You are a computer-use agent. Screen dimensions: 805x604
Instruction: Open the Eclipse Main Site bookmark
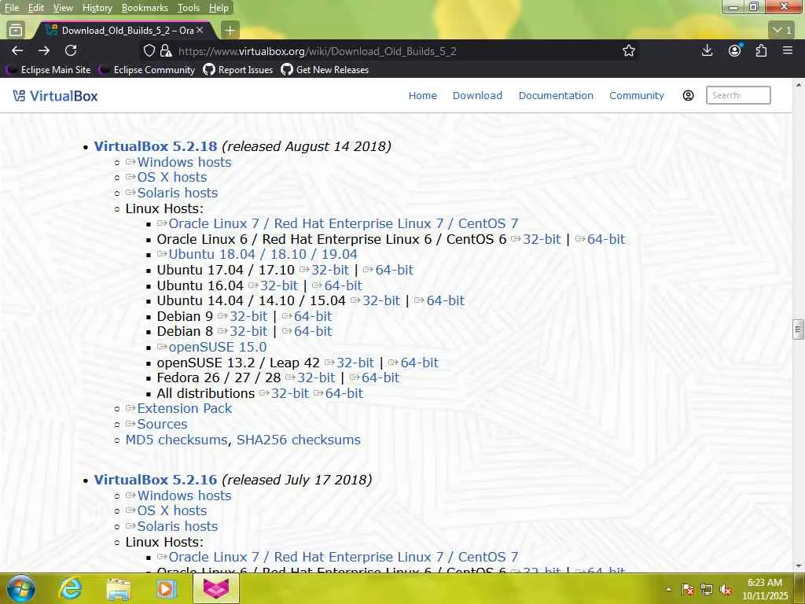click(x=49, y=70)
